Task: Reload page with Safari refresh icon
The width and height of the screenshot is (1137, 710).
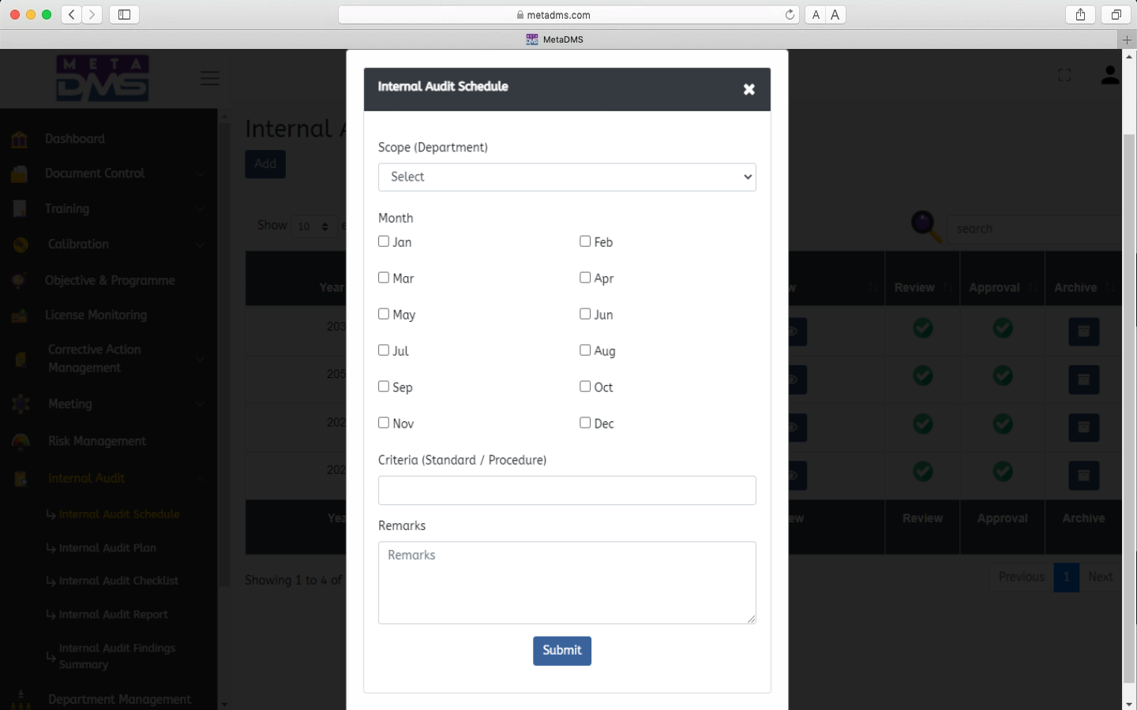Action: (x=790, y=14)
